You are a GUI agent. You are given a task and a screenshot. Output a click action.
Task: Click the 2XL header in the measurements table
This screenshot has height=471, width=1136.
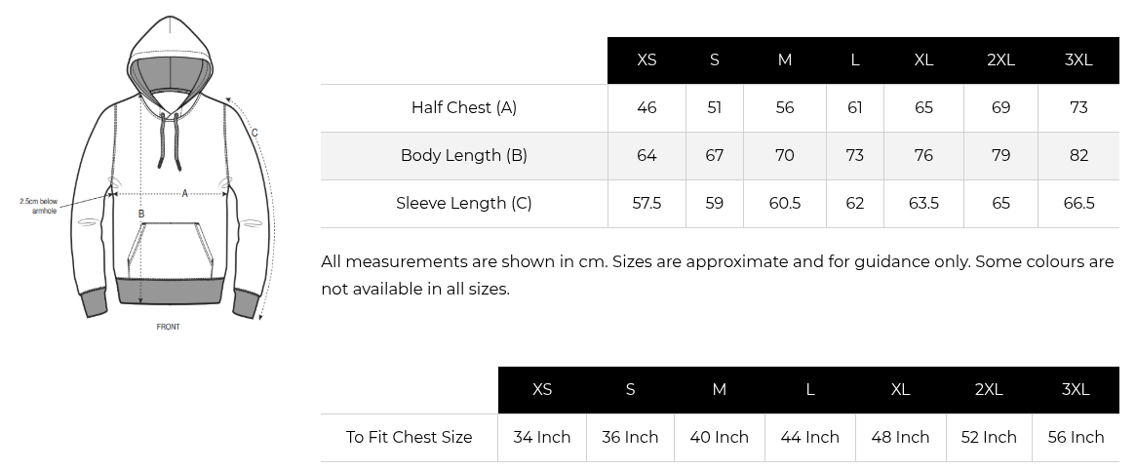pos(1001,60)
